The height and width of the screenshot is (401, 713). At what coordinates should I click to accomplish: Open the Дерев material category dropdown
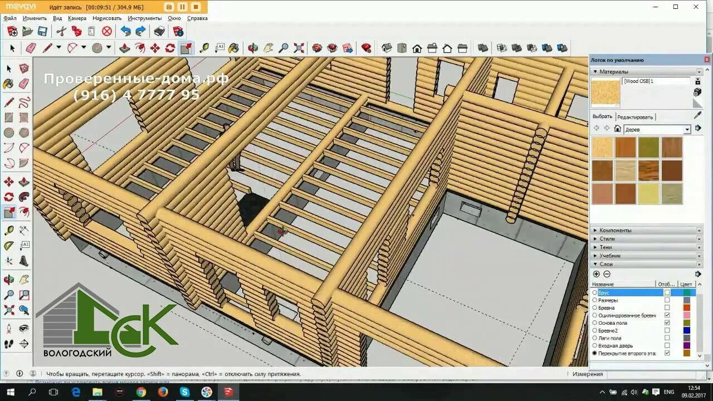(687, 129)
